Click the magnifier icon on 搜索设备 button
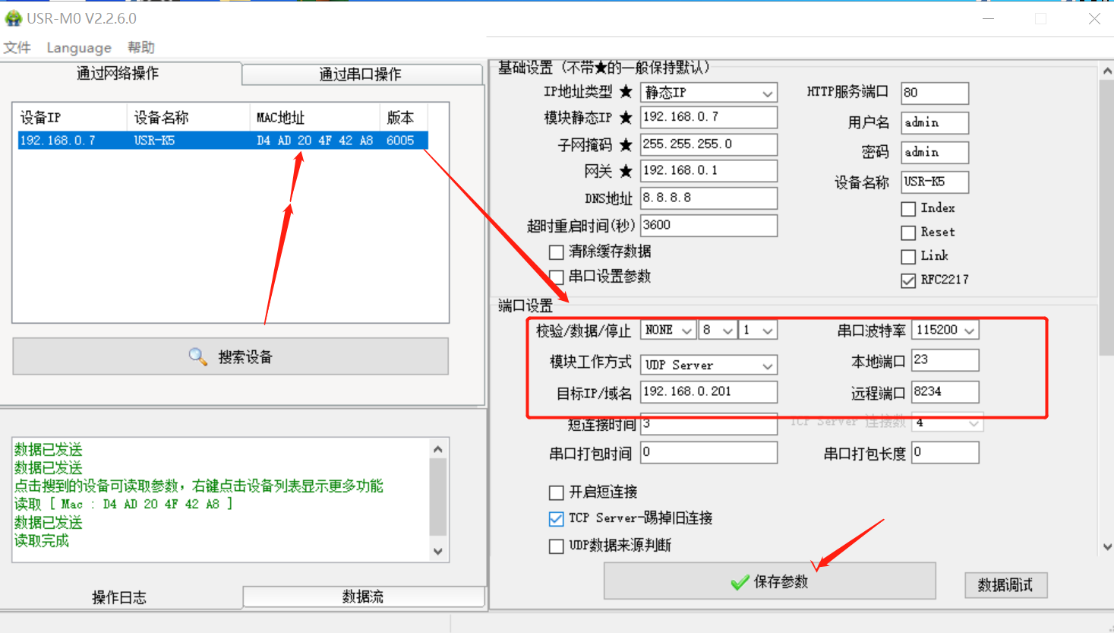This screenshot has width=1114, height=633. coord(197,356)
